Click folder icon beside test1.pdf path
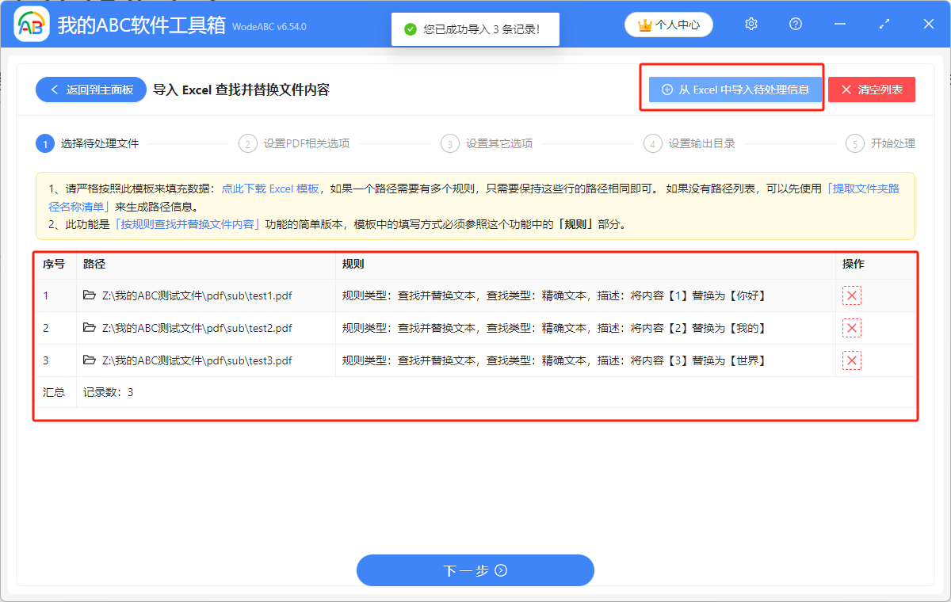The image size is (951, 602). coord(90,295)
